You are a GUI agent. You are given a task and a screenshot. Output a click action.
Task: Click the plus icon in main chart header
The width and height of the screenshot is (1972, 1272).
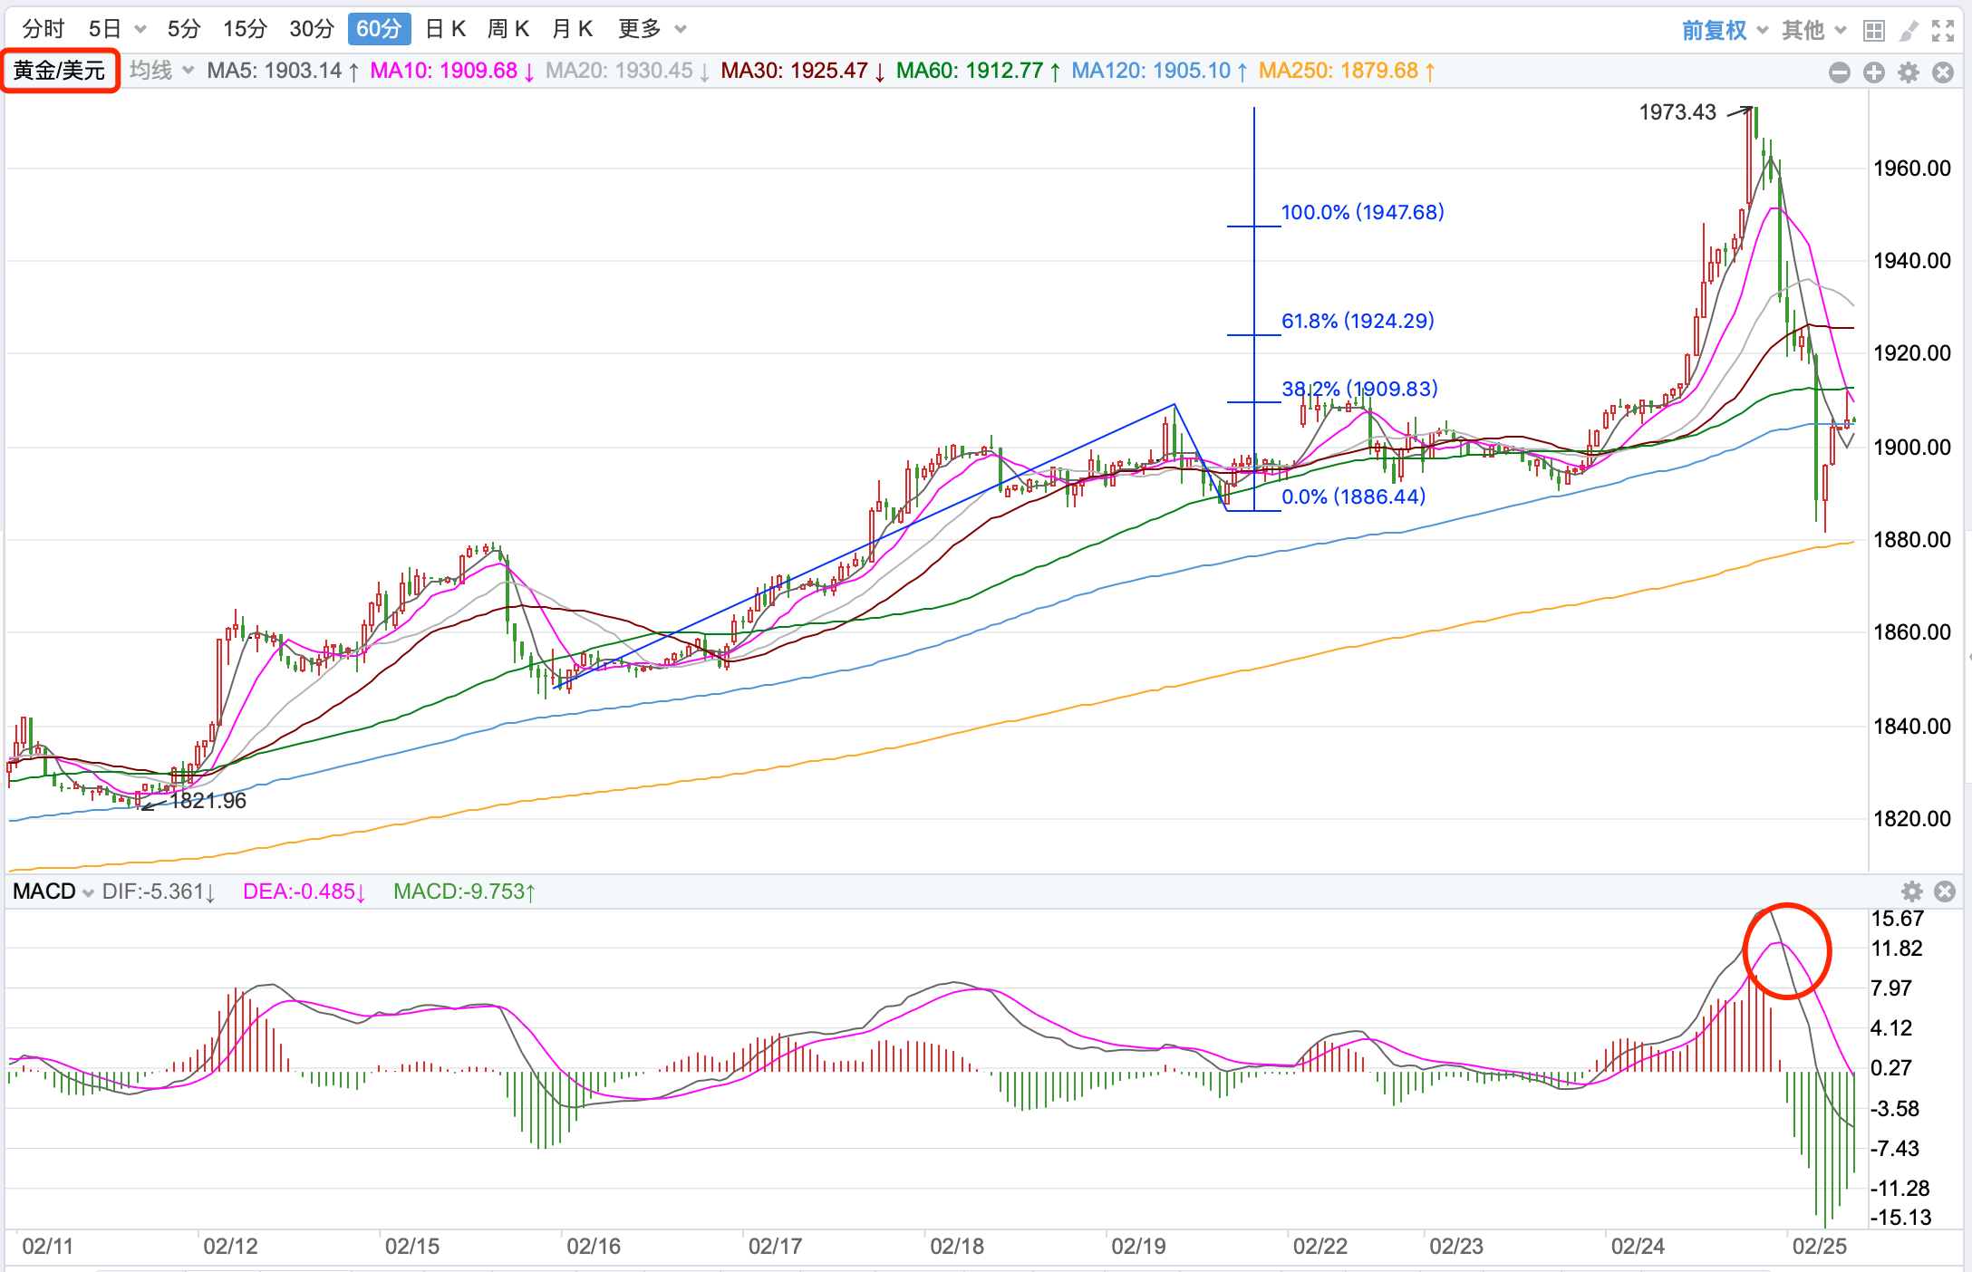coord(1874,72)
